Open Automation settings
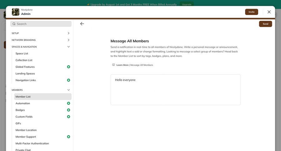This screenshot has height=151, width=281. pyautogui.click(x=23, y=103)
